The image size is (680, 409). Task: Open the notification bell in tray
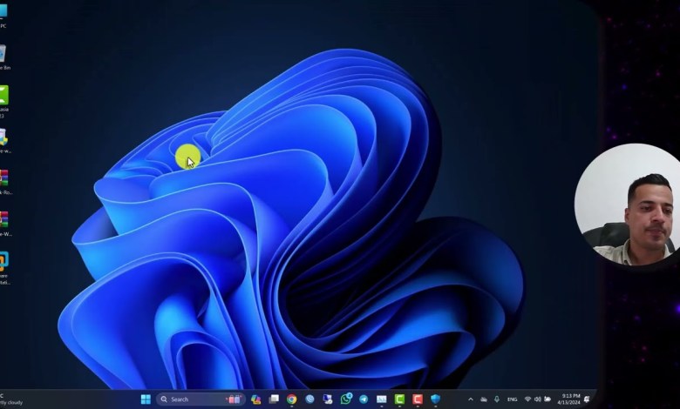(x=587, y=399)
